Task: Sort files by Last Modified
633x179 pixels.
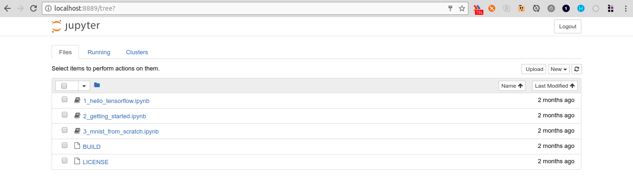Action: click(x=555, y=86)
